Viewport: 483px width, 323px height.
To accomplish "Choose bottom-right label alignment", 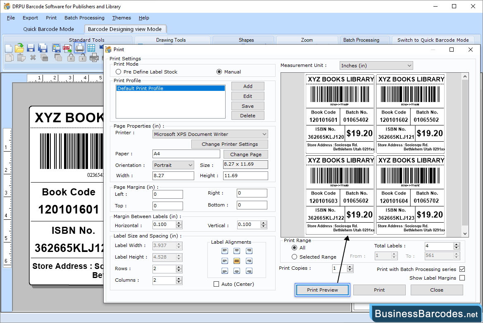I will (x=249, y=271).
